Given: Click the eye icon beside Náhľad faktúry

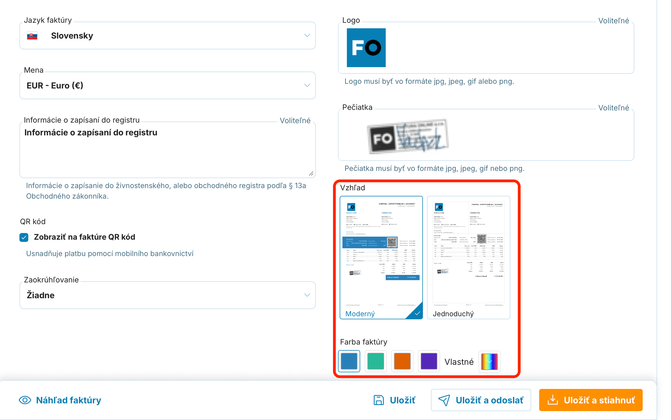Looking at the screenshot, I should click(x=25, y=400).
